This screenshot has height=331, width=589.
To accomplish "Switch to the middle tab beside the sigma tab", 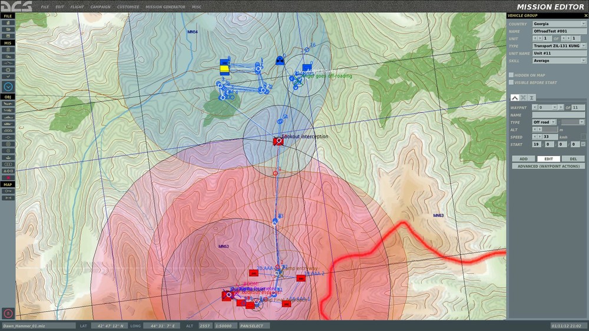I will click(x=523, y=98).
